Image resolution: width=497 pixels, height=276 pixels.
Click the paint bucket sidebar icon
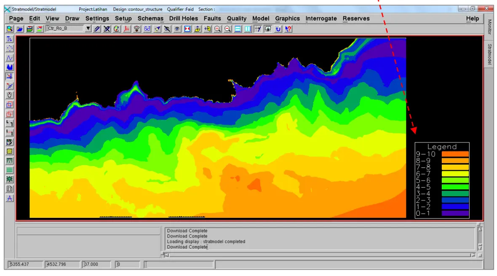click(x=10, y=95)
